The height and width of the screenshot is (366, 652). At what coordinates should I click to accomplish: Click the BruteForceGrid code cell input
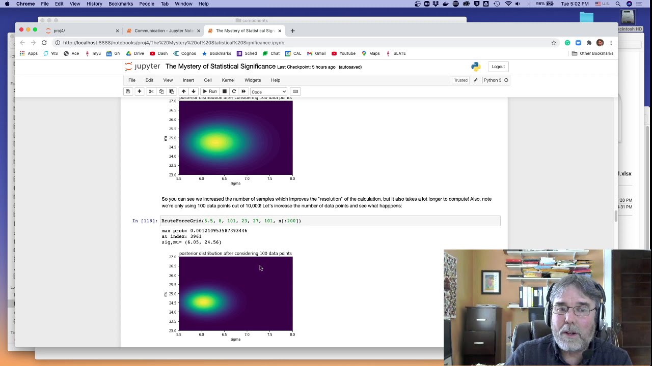[331, 221]
